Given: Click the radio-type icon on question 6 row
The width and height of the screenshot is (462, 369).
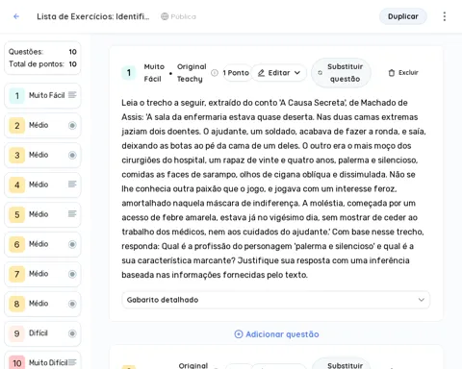Looking at the screenshot, I should coord(72,244).
